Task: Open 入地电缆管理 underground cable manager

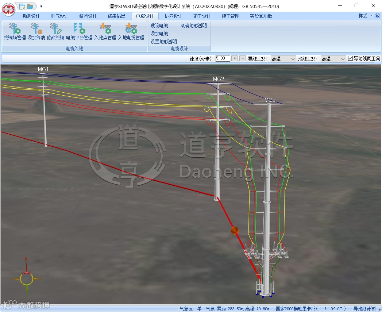Action: pyautogui.click(x=131, y=31)
